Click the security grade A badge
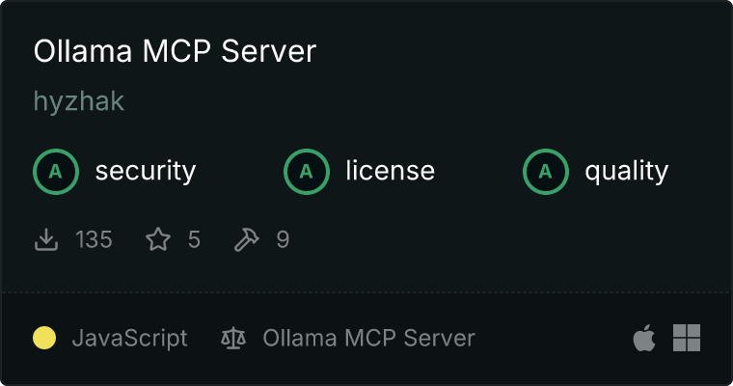 click(56, 172)
